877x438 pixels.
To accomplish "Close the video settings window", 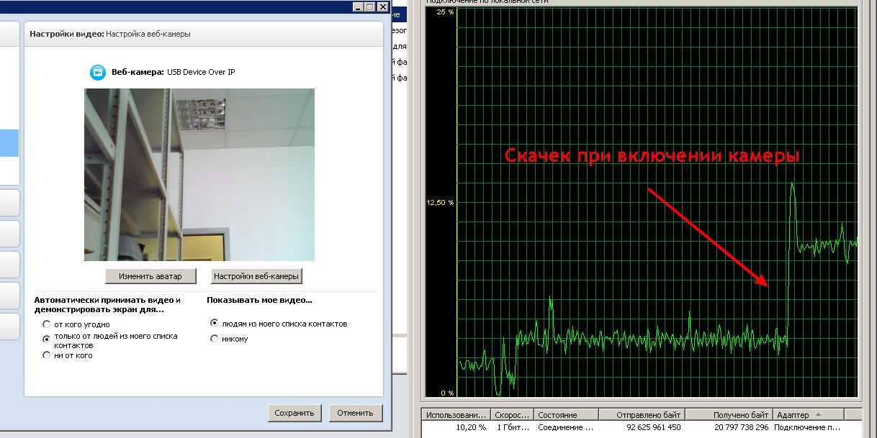I will pos(383,6).
